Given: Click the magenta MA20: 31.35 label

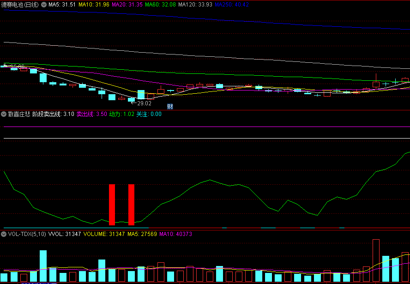Looking at the screenshot, I should click(x=127, y=5).
